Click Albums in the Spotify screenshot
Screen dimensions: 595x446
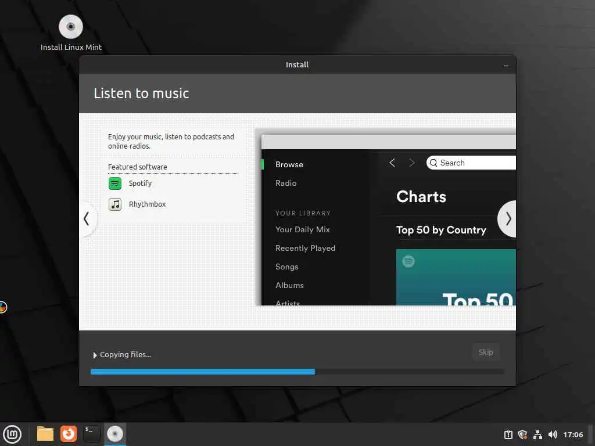pyautogui.click(x=289, y=285)
